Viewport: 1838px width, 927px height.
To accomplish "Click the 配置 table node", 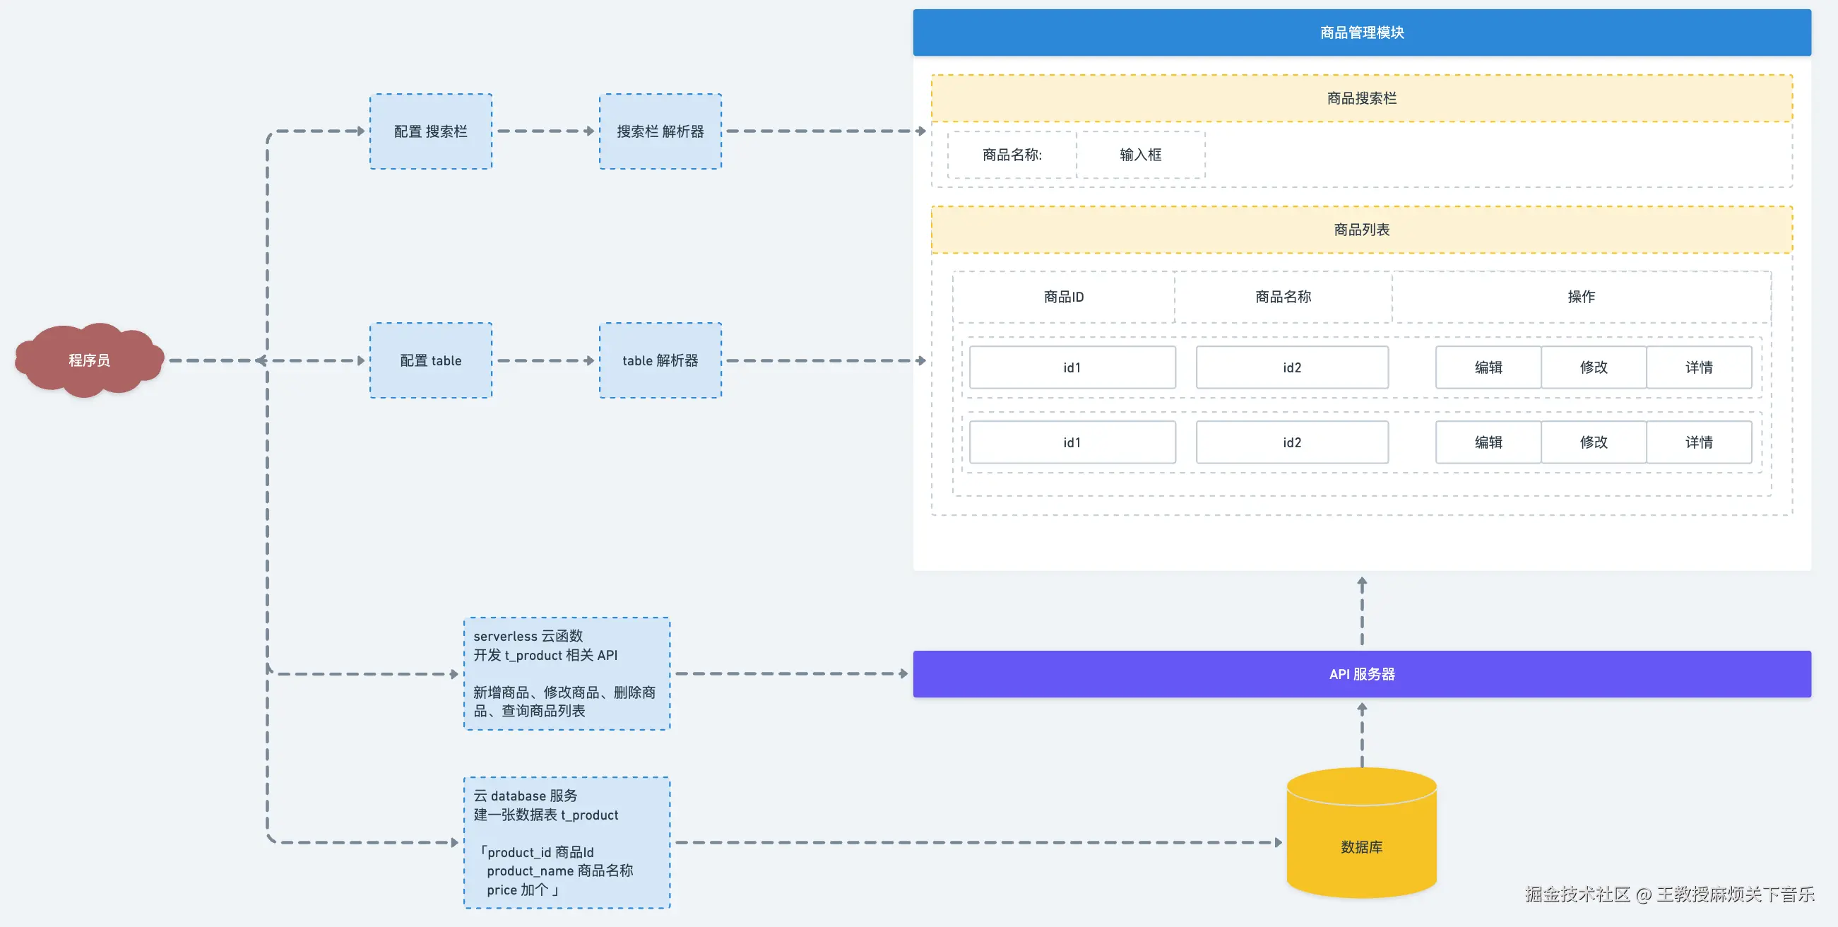I will pos(431,360).
